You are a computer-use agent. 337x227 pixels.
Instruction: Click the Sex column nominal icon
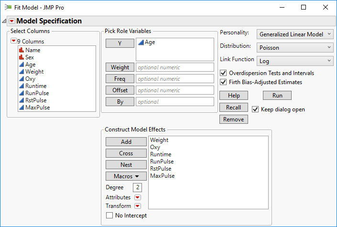(x=21, y=57)
